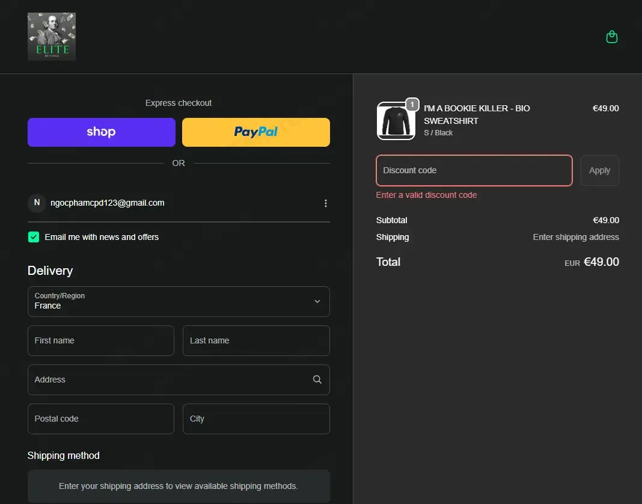Expand the Country/Region dropdown
642x504 pixels.
pyautogui.click(x=179, y=301)
